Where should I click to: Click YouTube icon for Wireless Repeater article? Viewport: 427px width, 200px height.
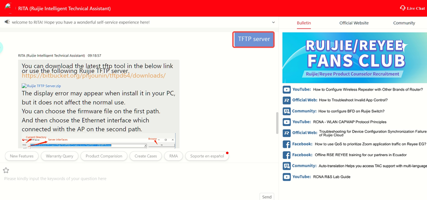pos(286,89)
